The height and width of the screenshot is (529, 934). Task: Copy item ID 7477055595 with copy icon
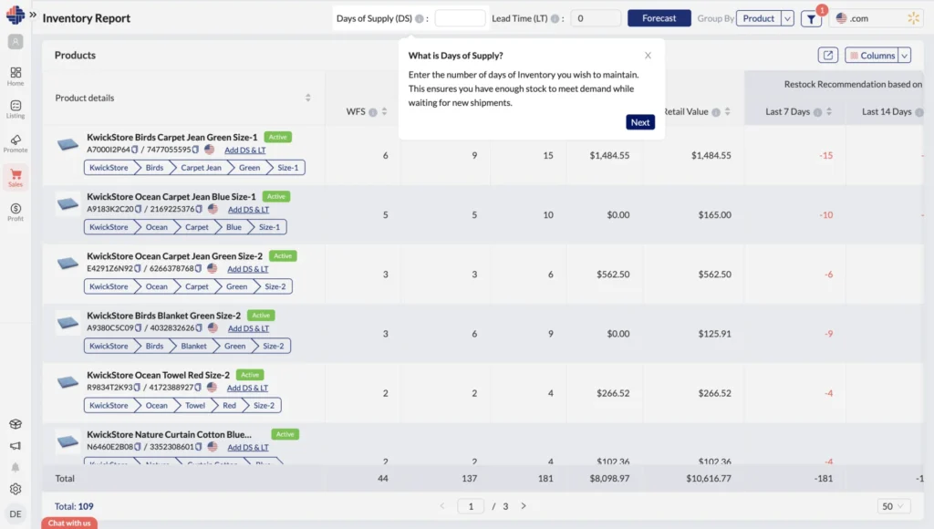pos(195,150)
